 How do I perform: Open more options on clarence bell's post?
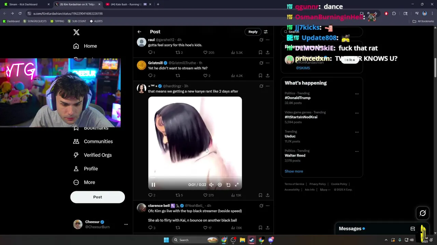pyautogui.click(x=268, y=206)
